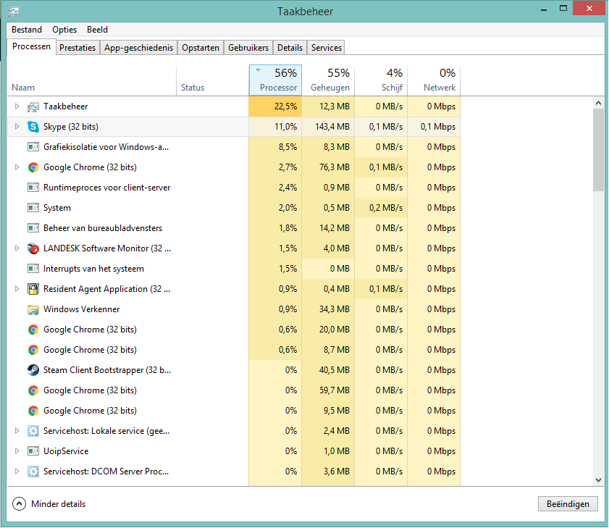The image size is (609, 528).
Task: Click the scrollbar down arrow
Action: (x=599, y=479)
